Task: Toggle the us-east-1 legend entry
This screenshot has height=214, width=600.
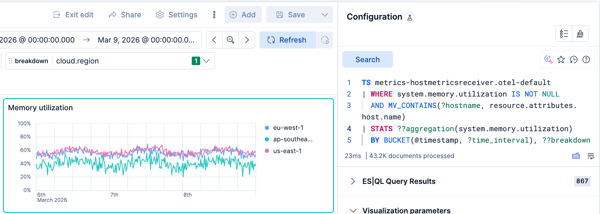Action: (287, 151)
